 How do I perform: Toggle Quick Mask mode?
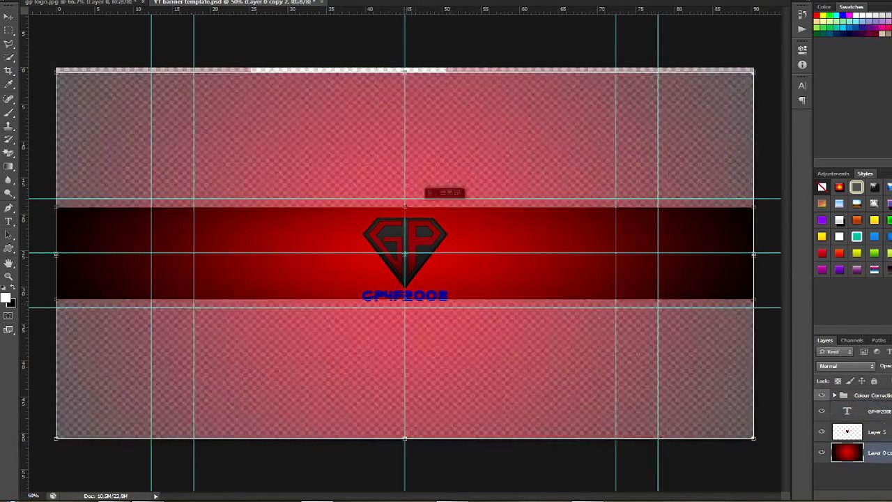pyautogui.click(x=8, y=317)
